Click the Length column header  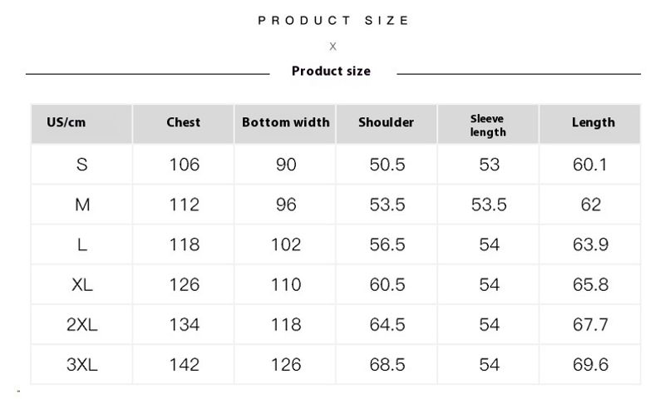(x=593, y=123)
